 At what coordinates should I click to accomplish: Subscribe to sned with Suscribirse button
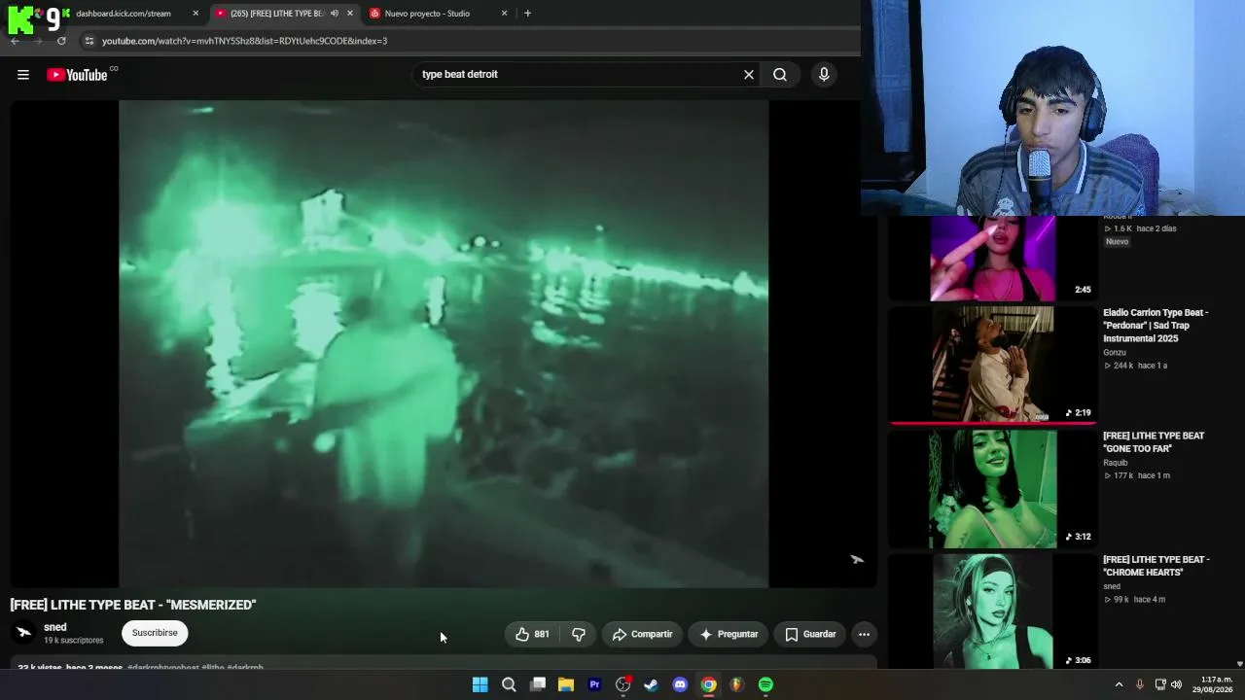(x=155, y=633)
